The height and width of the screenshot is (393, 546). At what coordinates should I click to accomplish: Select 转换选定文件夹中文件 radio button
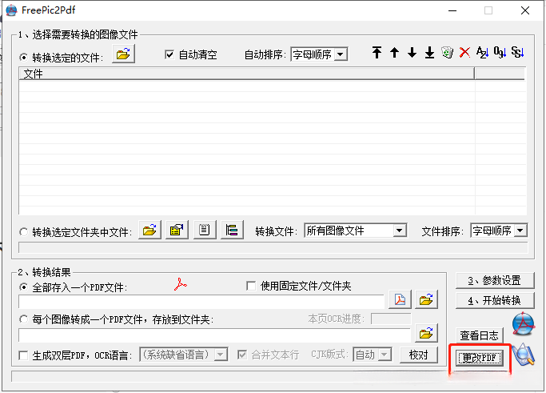click(24, 232)
